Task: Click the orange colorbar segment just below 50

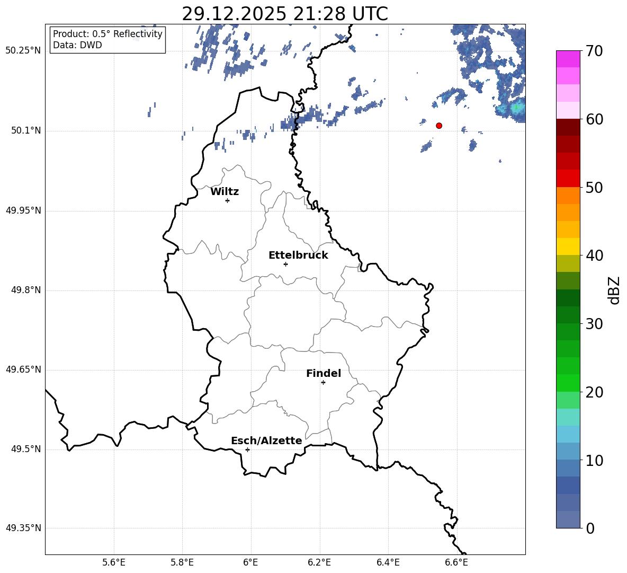Action: pyautogui.click(x=568, y=196)
